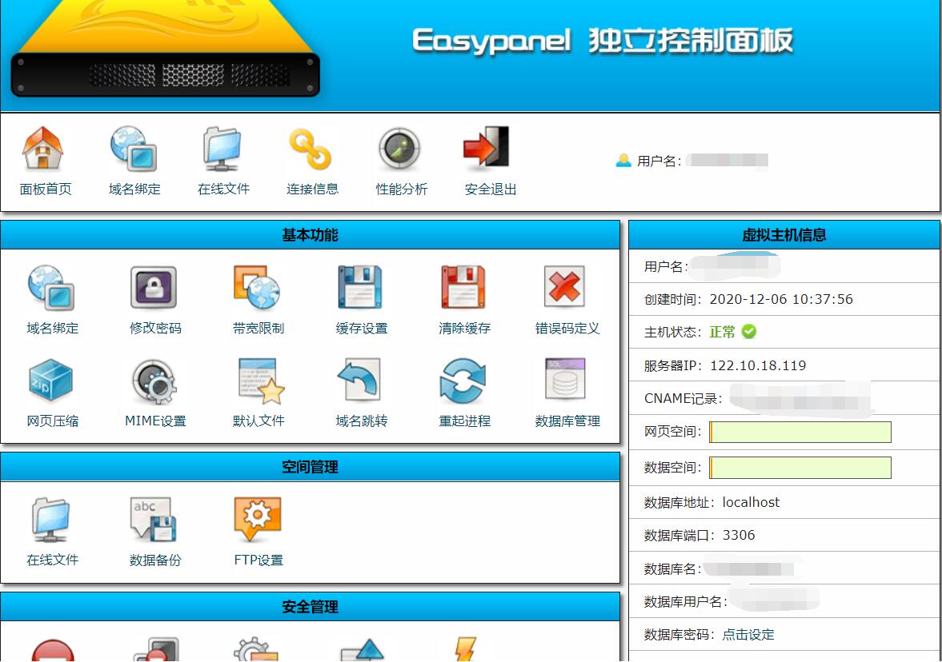Screen dimensions: 942x662
Task: Click the 空间管理 section header
Action: (x=310, y=467)
